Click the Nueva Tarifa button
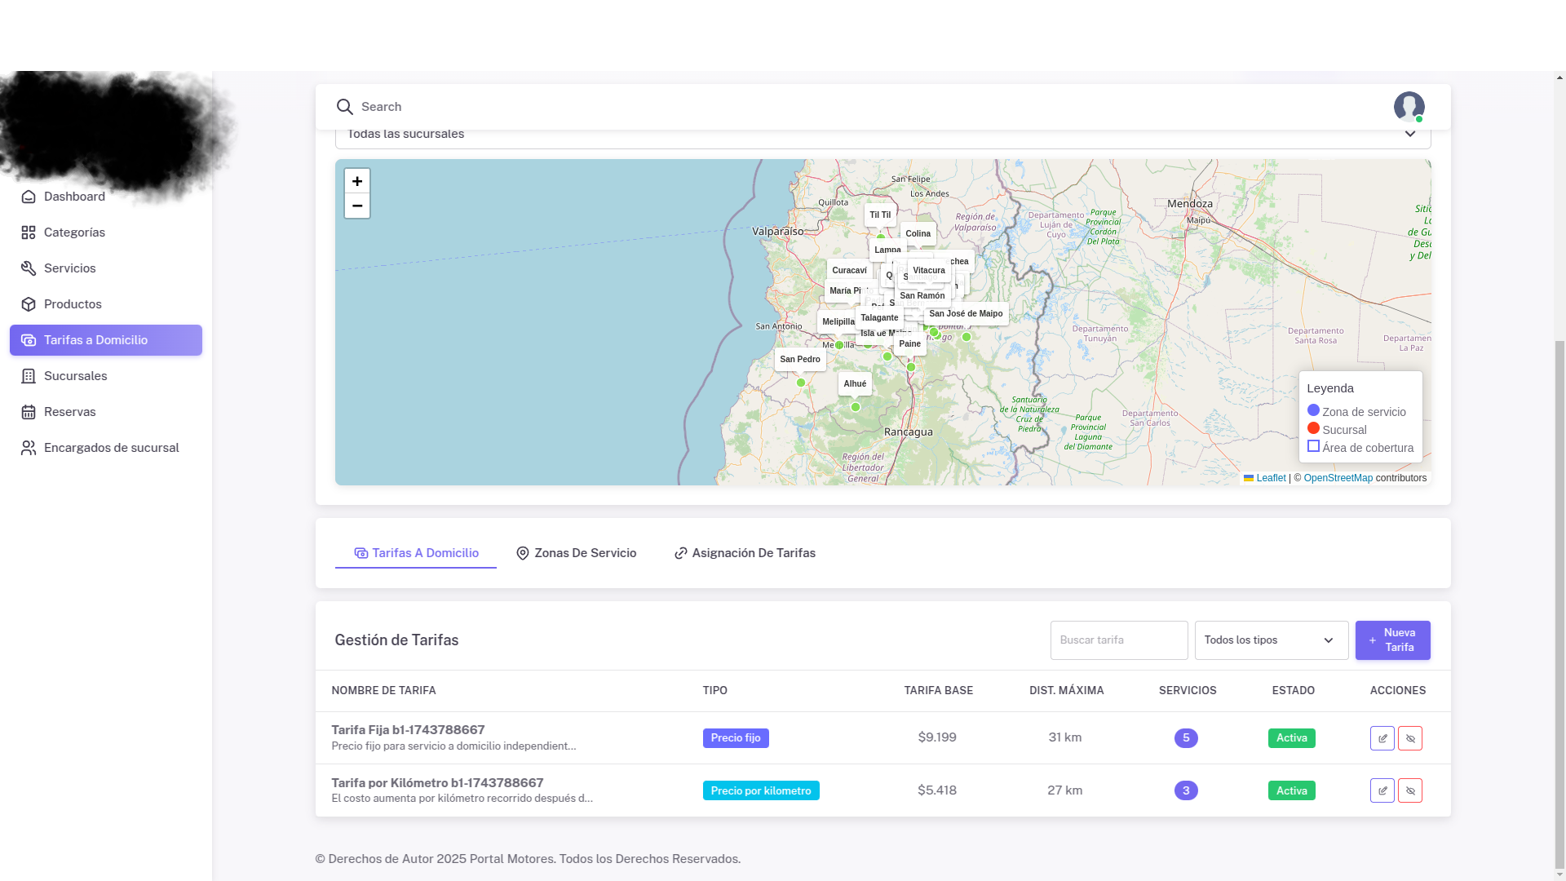 (x=1392, y=640)
